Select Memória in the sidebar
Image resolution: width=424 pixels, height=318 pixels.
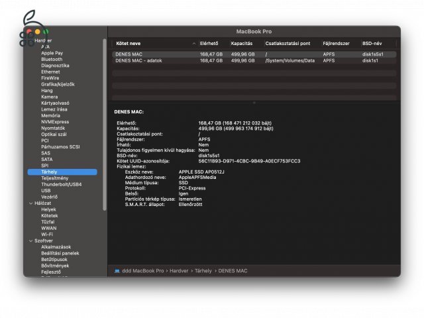point(50,115)
